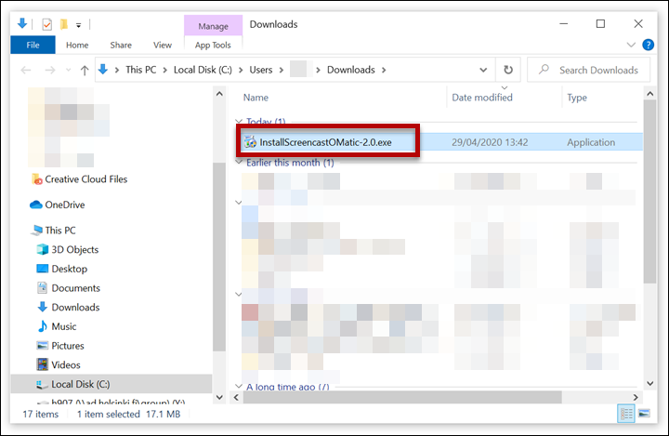Click the Downloads arrow icon in address bar

coord(103,69)
